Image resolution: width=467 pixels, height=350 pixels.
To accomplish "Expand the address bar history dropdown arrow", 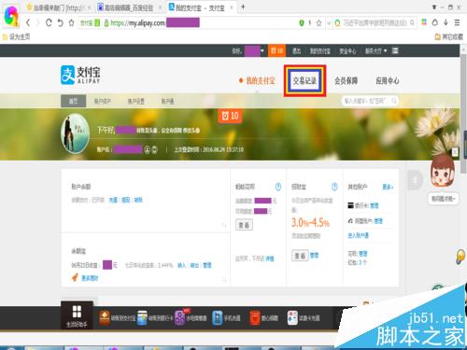I will (329, 22).
